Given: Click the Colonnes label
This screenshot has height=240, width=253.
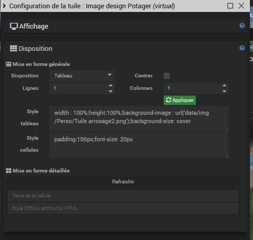Looking at the screenshot, I should (x=141, y=88).
